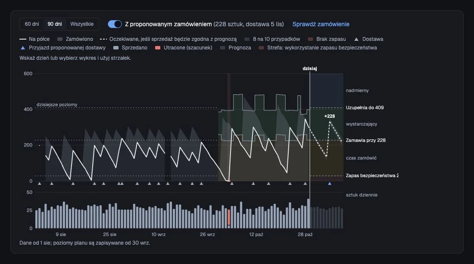This screenshot has width=474, height=264.
Task: Click the dashed Oczekiwane line legend icon
Action: tap(103, 39)
